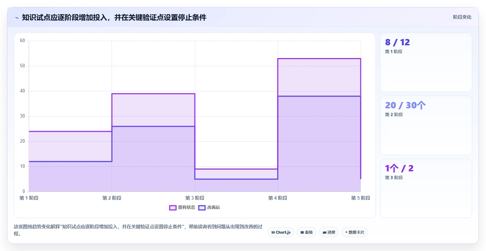The height and width of the screenshot is (251, 486).
Task: Click the 1个 / 2 value text
Action: click(x=399, y=169)
